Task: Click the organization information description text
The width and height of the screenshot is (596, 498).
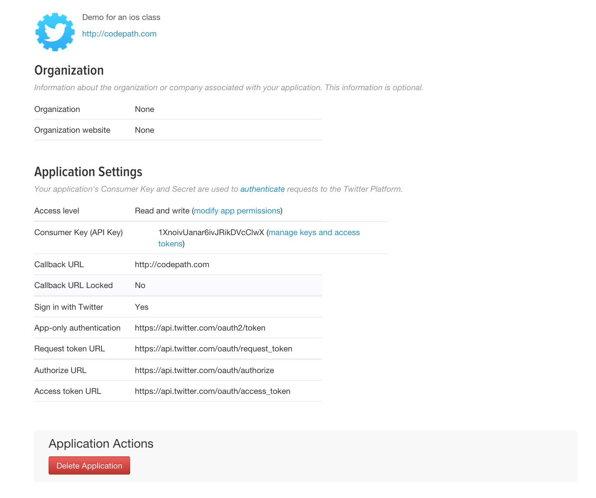Action: [x=229, y=88]
